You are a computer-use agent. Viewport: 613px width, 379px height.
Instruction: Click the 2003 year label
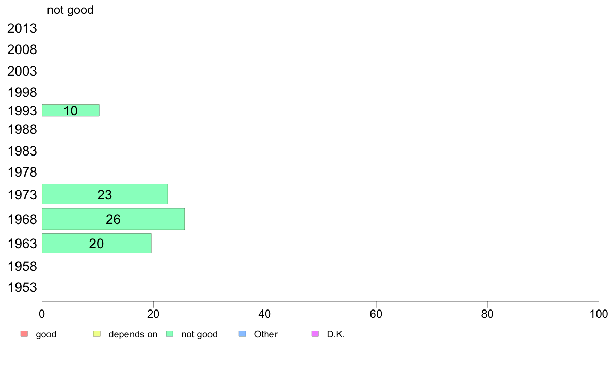point(22,72)
